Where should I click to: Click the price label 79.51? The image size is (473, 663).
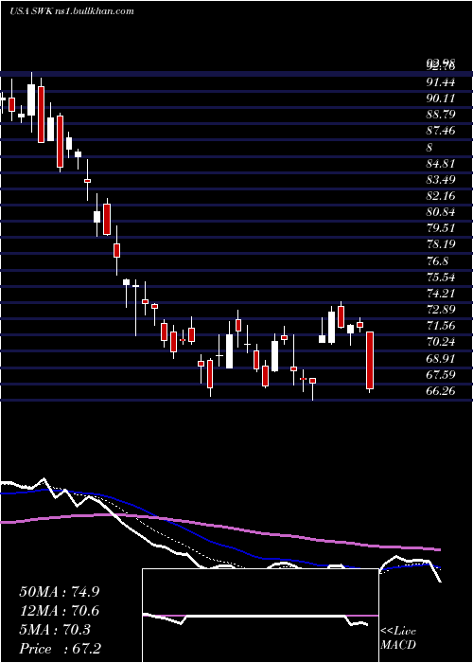coord(441,228)
